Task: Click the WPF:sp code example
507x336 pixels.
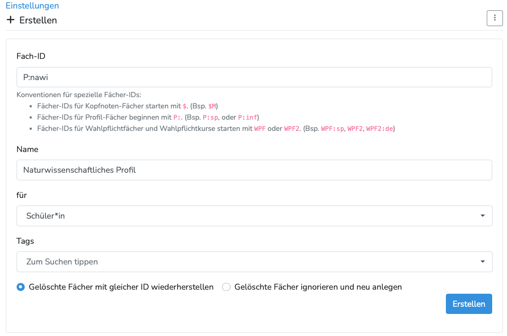Action: pos(333,129)
